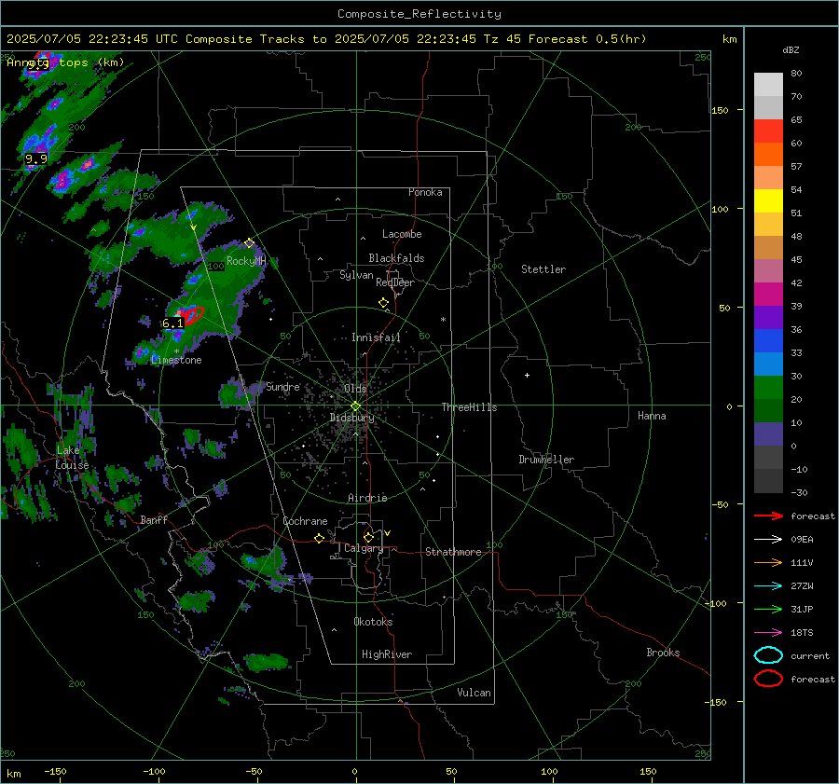Click the Lacombe town label

402,234
